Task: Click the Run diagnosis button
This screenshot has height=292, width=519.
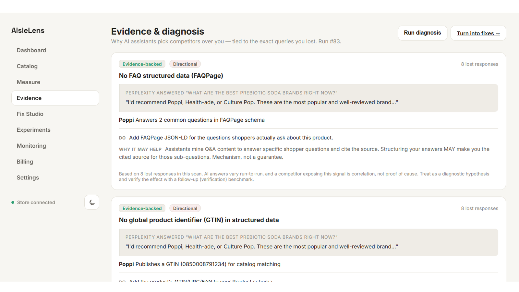Action: (422, 33)
